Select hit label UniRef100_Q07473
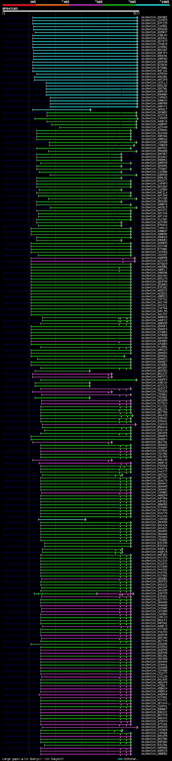 coord(154,41)
